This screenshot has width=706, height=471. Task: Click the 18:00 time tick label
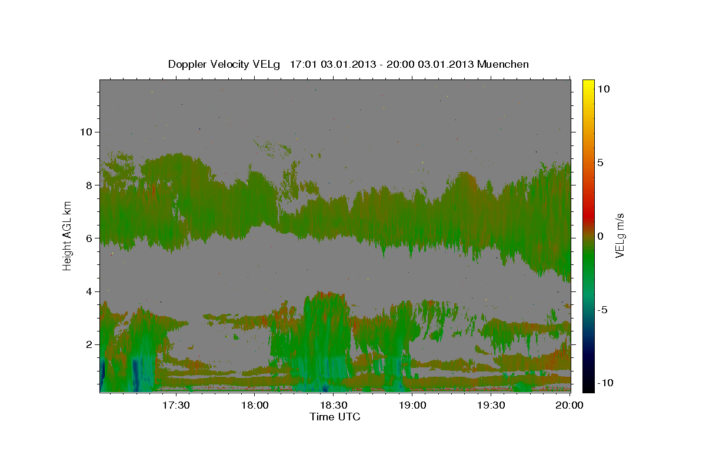coord(255,406)
